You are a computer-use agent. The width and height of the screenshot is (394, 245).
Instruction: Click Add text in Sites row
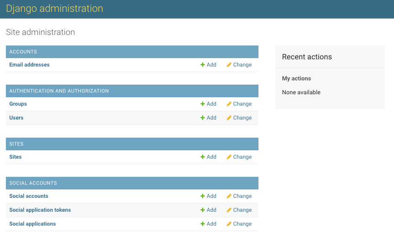tap(212, 157)
